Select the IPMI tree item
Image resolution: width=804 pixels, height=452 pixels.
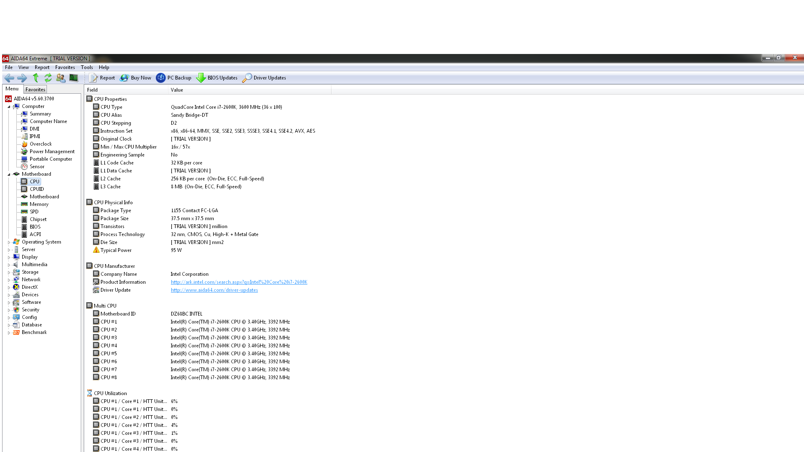click(35, 136)
